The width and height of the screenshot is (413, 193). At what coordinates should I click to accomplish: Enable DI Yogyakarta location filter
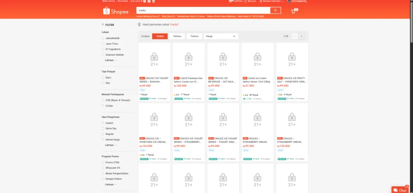[103, 49]
